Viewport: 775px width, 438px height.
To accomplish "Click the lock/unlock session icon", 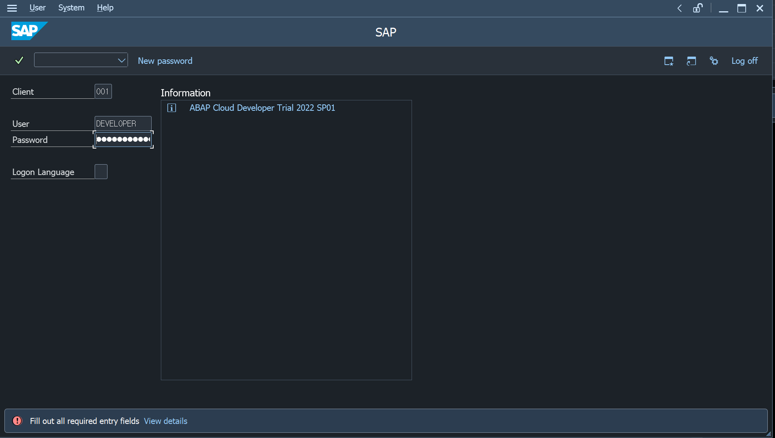I will tap(698, 8).
